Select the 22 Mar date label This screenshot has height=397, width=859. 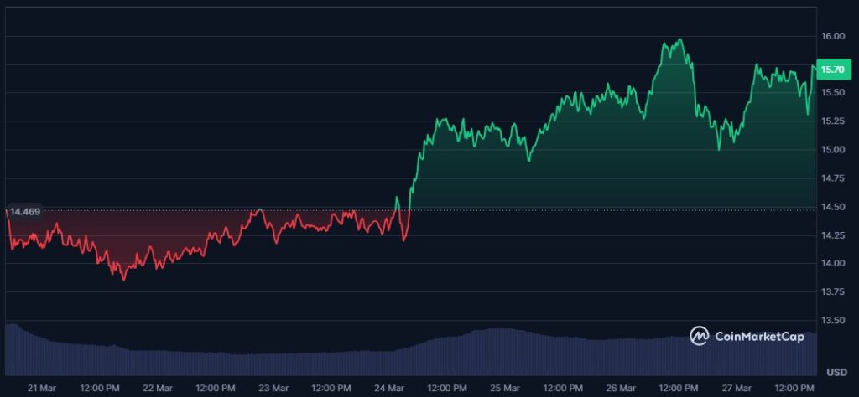(158, 388)
